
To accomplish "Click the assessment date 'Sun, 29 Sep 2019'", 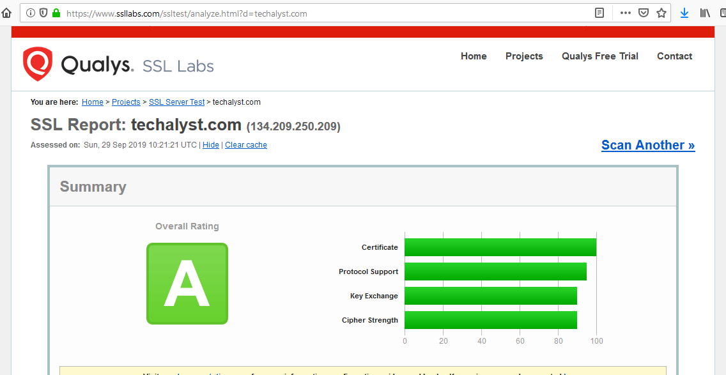I will (115, 145).
